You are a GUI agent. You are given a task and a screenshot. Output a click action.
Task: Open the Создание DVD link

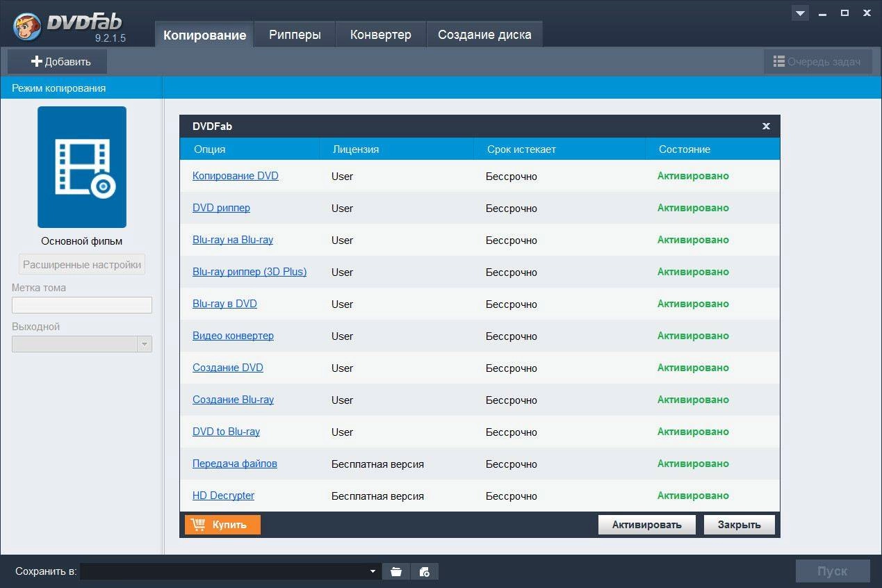click(228, 368)
